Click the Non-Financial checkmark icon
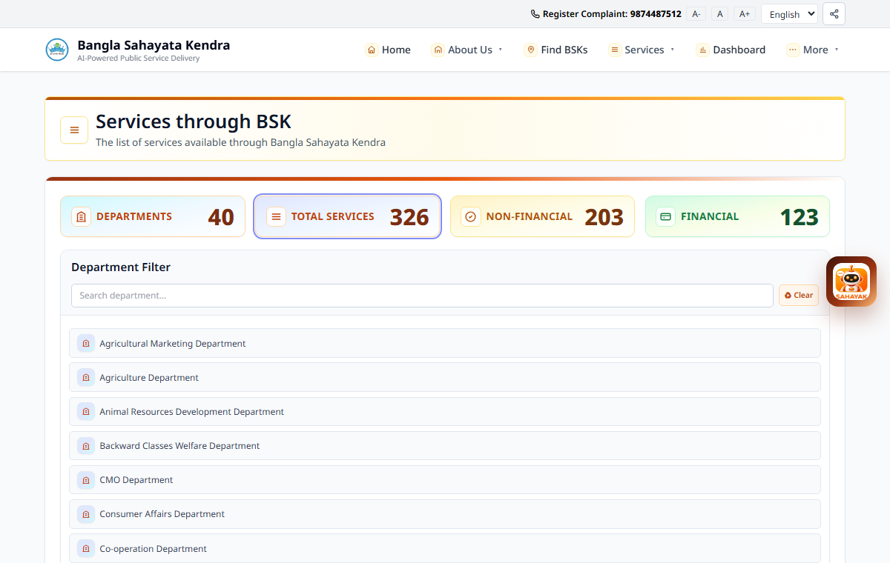The image size is (890, 563). [x=471, y=216]
